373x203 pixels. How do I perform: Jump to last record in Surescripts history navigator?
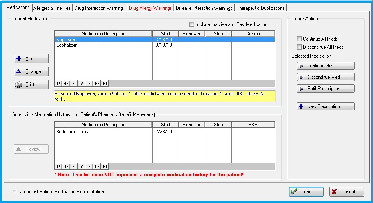(105, 166)
